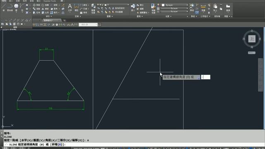
Task: Open the Text (文字) annotation tool
Action: [70, 7]
